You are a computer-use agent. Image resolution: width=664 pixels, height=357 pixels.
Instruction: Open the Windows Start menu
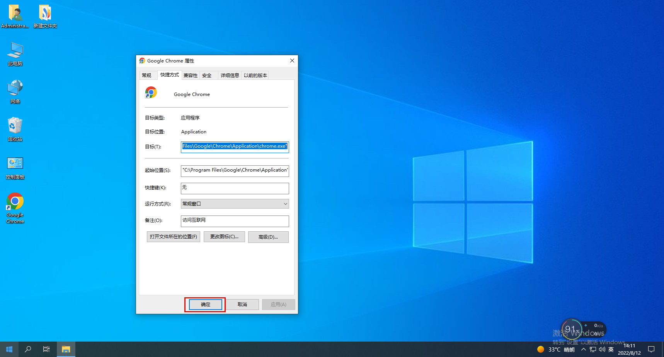click(x=9, y=349)
